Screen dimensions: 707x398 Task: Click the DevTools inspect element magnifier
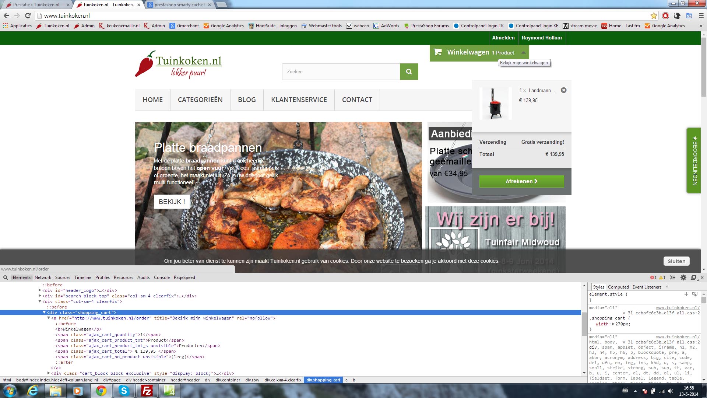[6, 277]
